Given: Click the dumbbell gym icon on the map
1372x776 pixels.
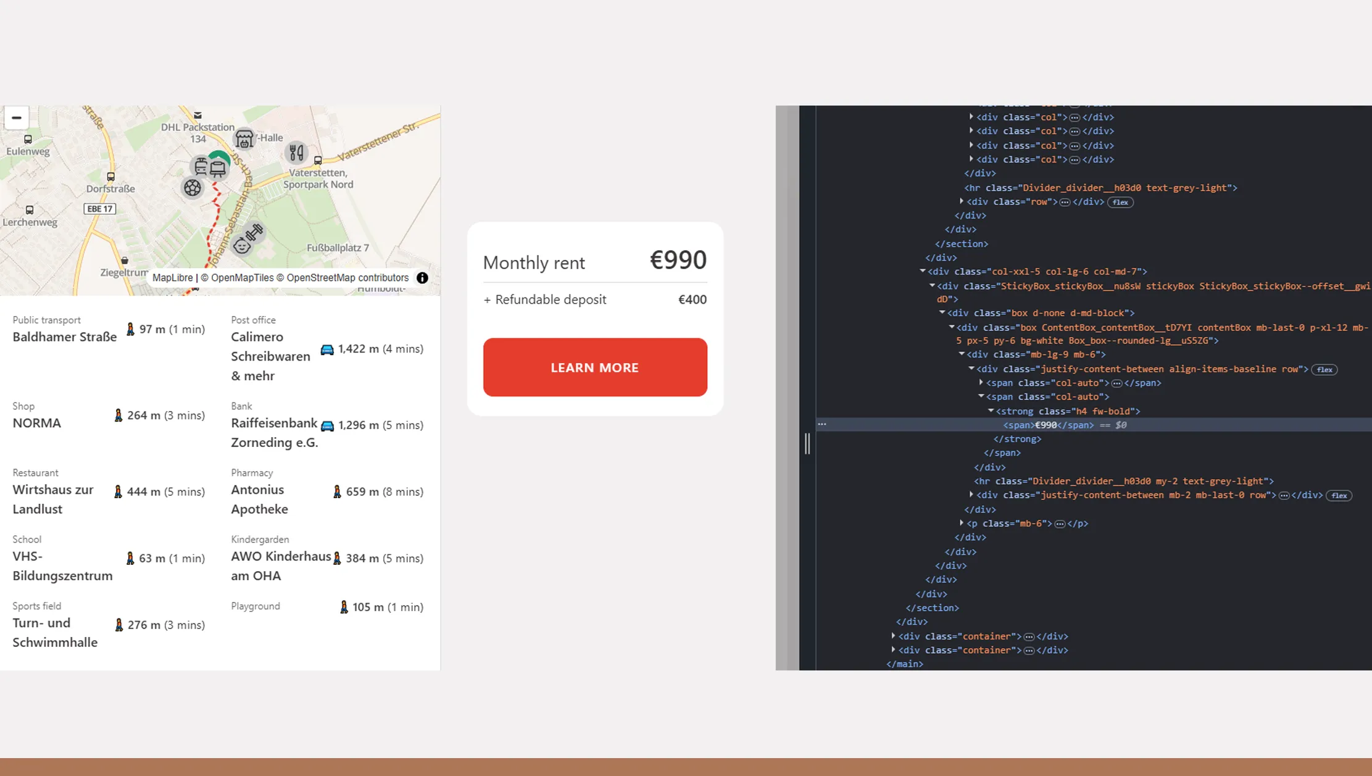Looking at the screenshot, I should [x=254, y=232].
